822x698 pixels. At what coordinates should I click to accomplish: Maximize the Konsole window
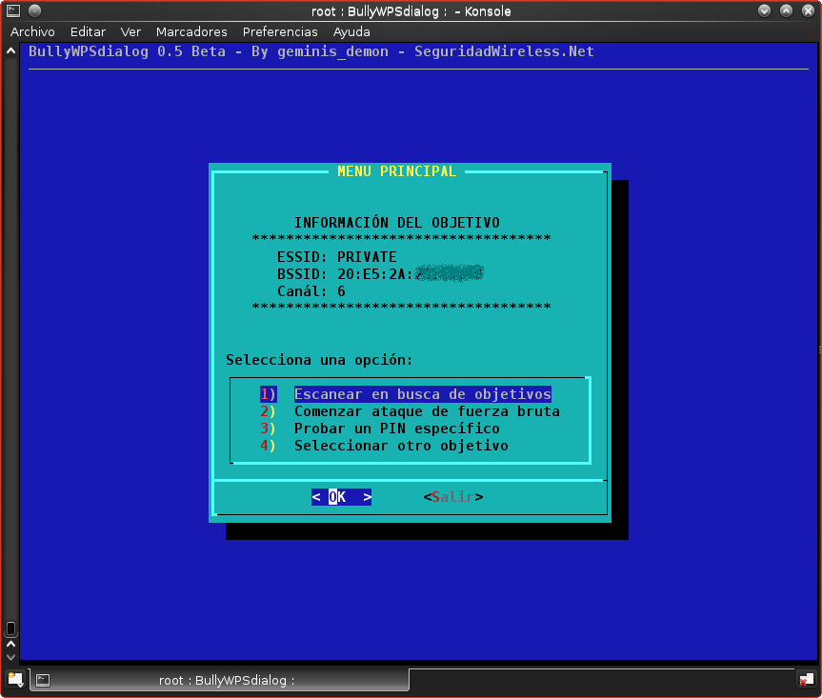(786, 11)
